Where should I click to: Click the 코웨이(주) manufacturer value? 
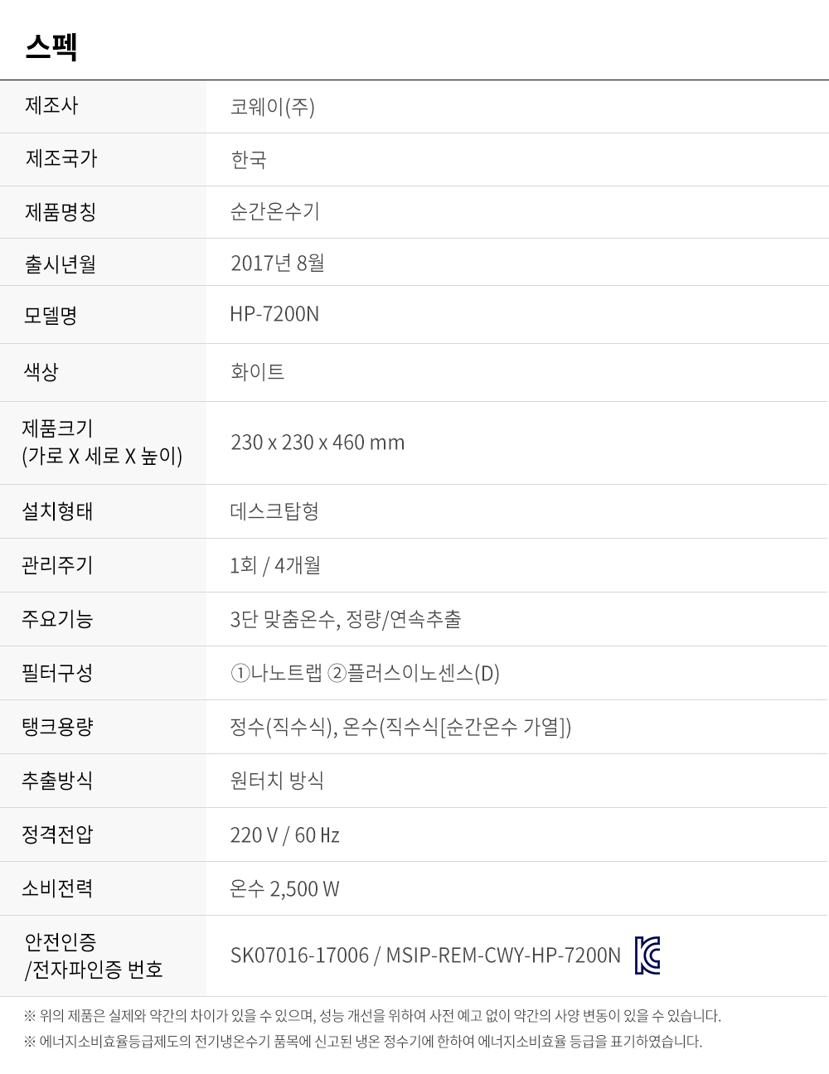click(x=272, y=107)
